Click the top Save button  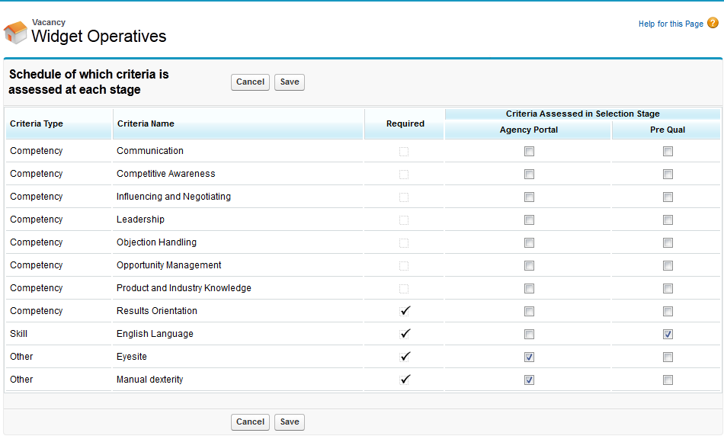290,82
